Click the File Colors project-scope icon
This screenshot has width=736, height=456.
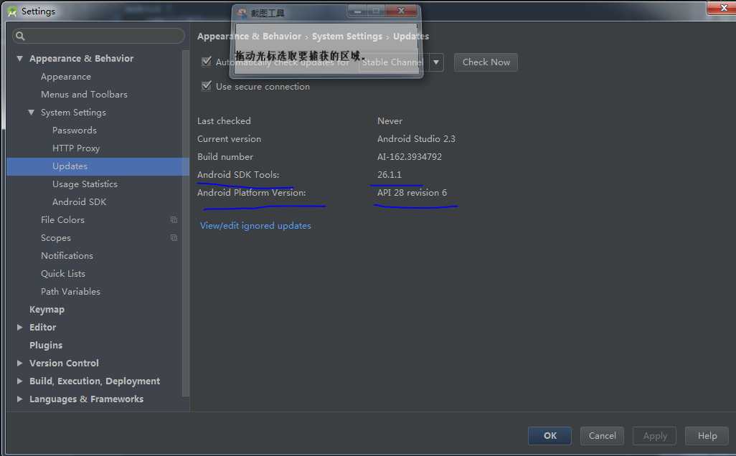pyautogui.click(x=174, y=219)
